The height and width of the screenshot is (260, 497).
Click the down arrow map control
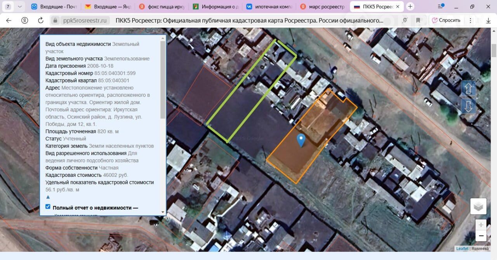click(x=468, y=106)
